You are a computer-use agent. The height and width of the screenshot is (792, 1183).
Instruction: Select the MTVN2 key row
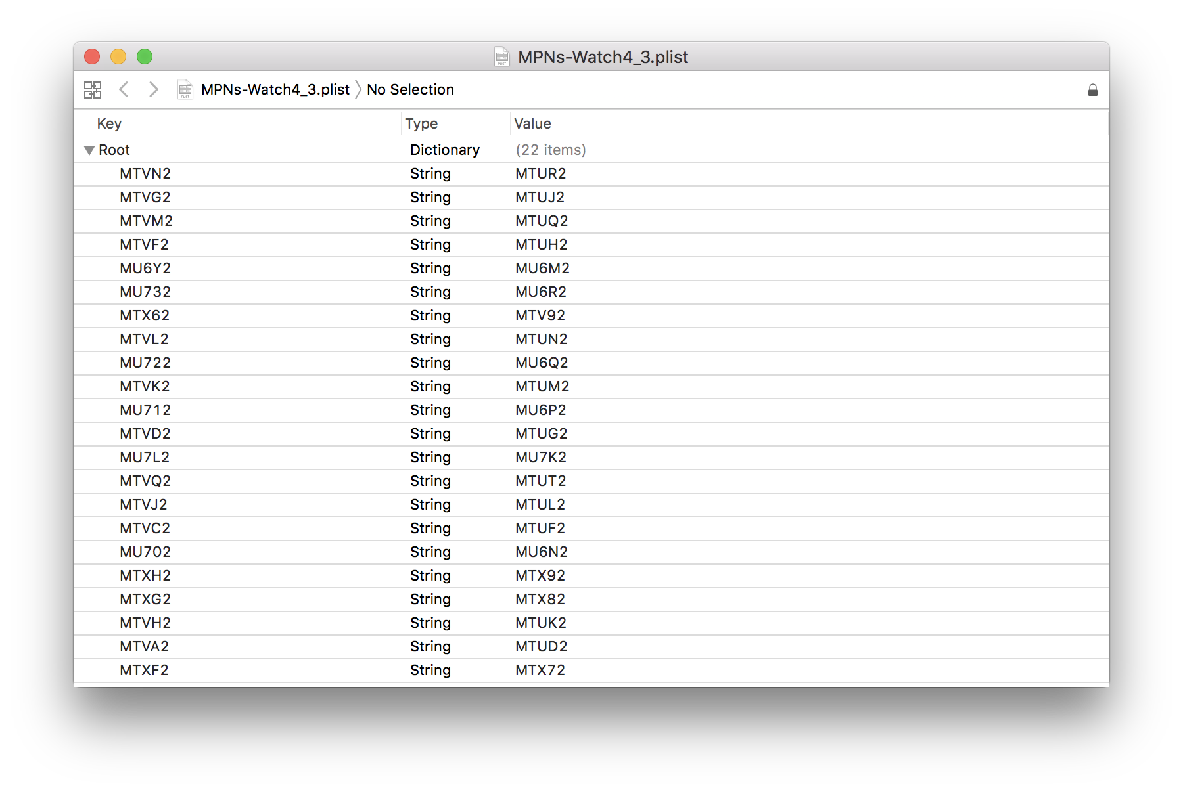coord(145,174)
